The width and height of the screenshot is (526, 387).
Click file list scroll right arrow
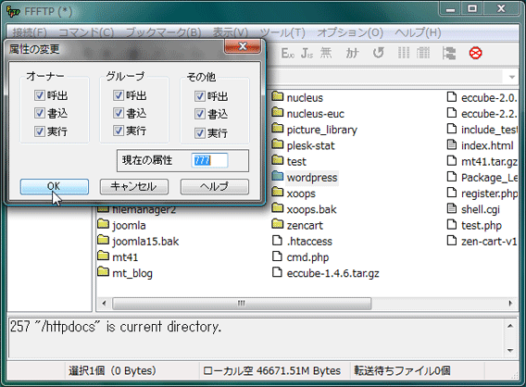click(x=510, y=304)
